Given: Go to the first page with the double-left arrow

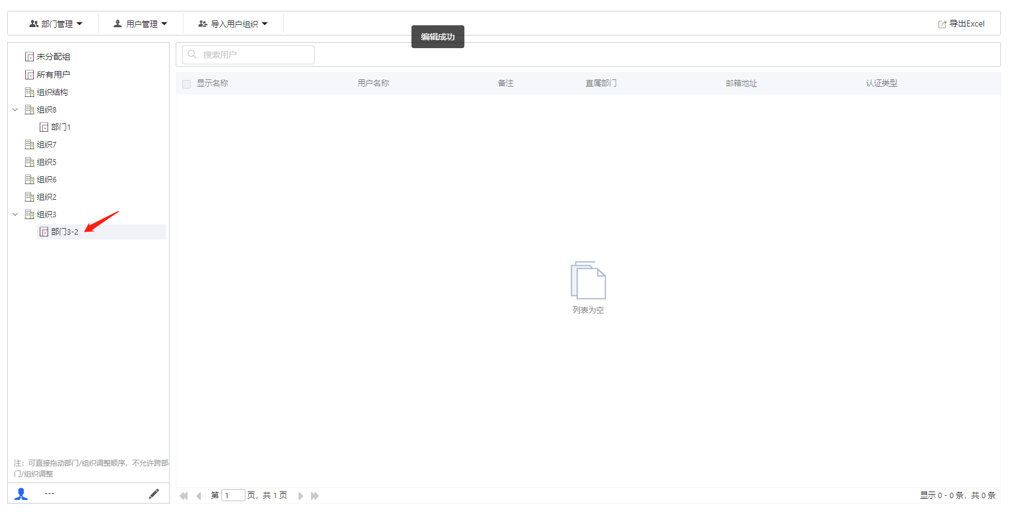Looking at the screenshot, I should point(184,496).
